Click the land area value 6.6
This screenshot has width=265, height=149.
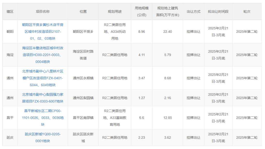(142, 118)
